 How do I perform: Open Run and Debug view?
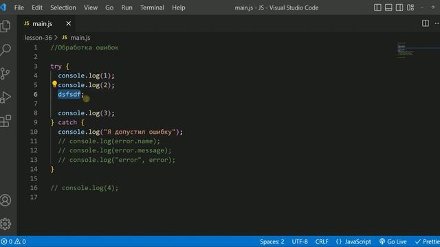5,97
